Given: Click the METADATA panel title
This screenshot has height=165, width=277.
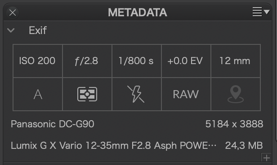Looking at the screenshot, I should (138, 12).
